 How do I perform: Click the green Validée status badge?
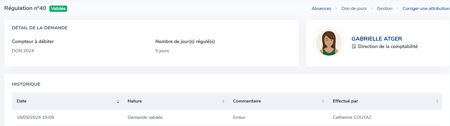point(58,9)
